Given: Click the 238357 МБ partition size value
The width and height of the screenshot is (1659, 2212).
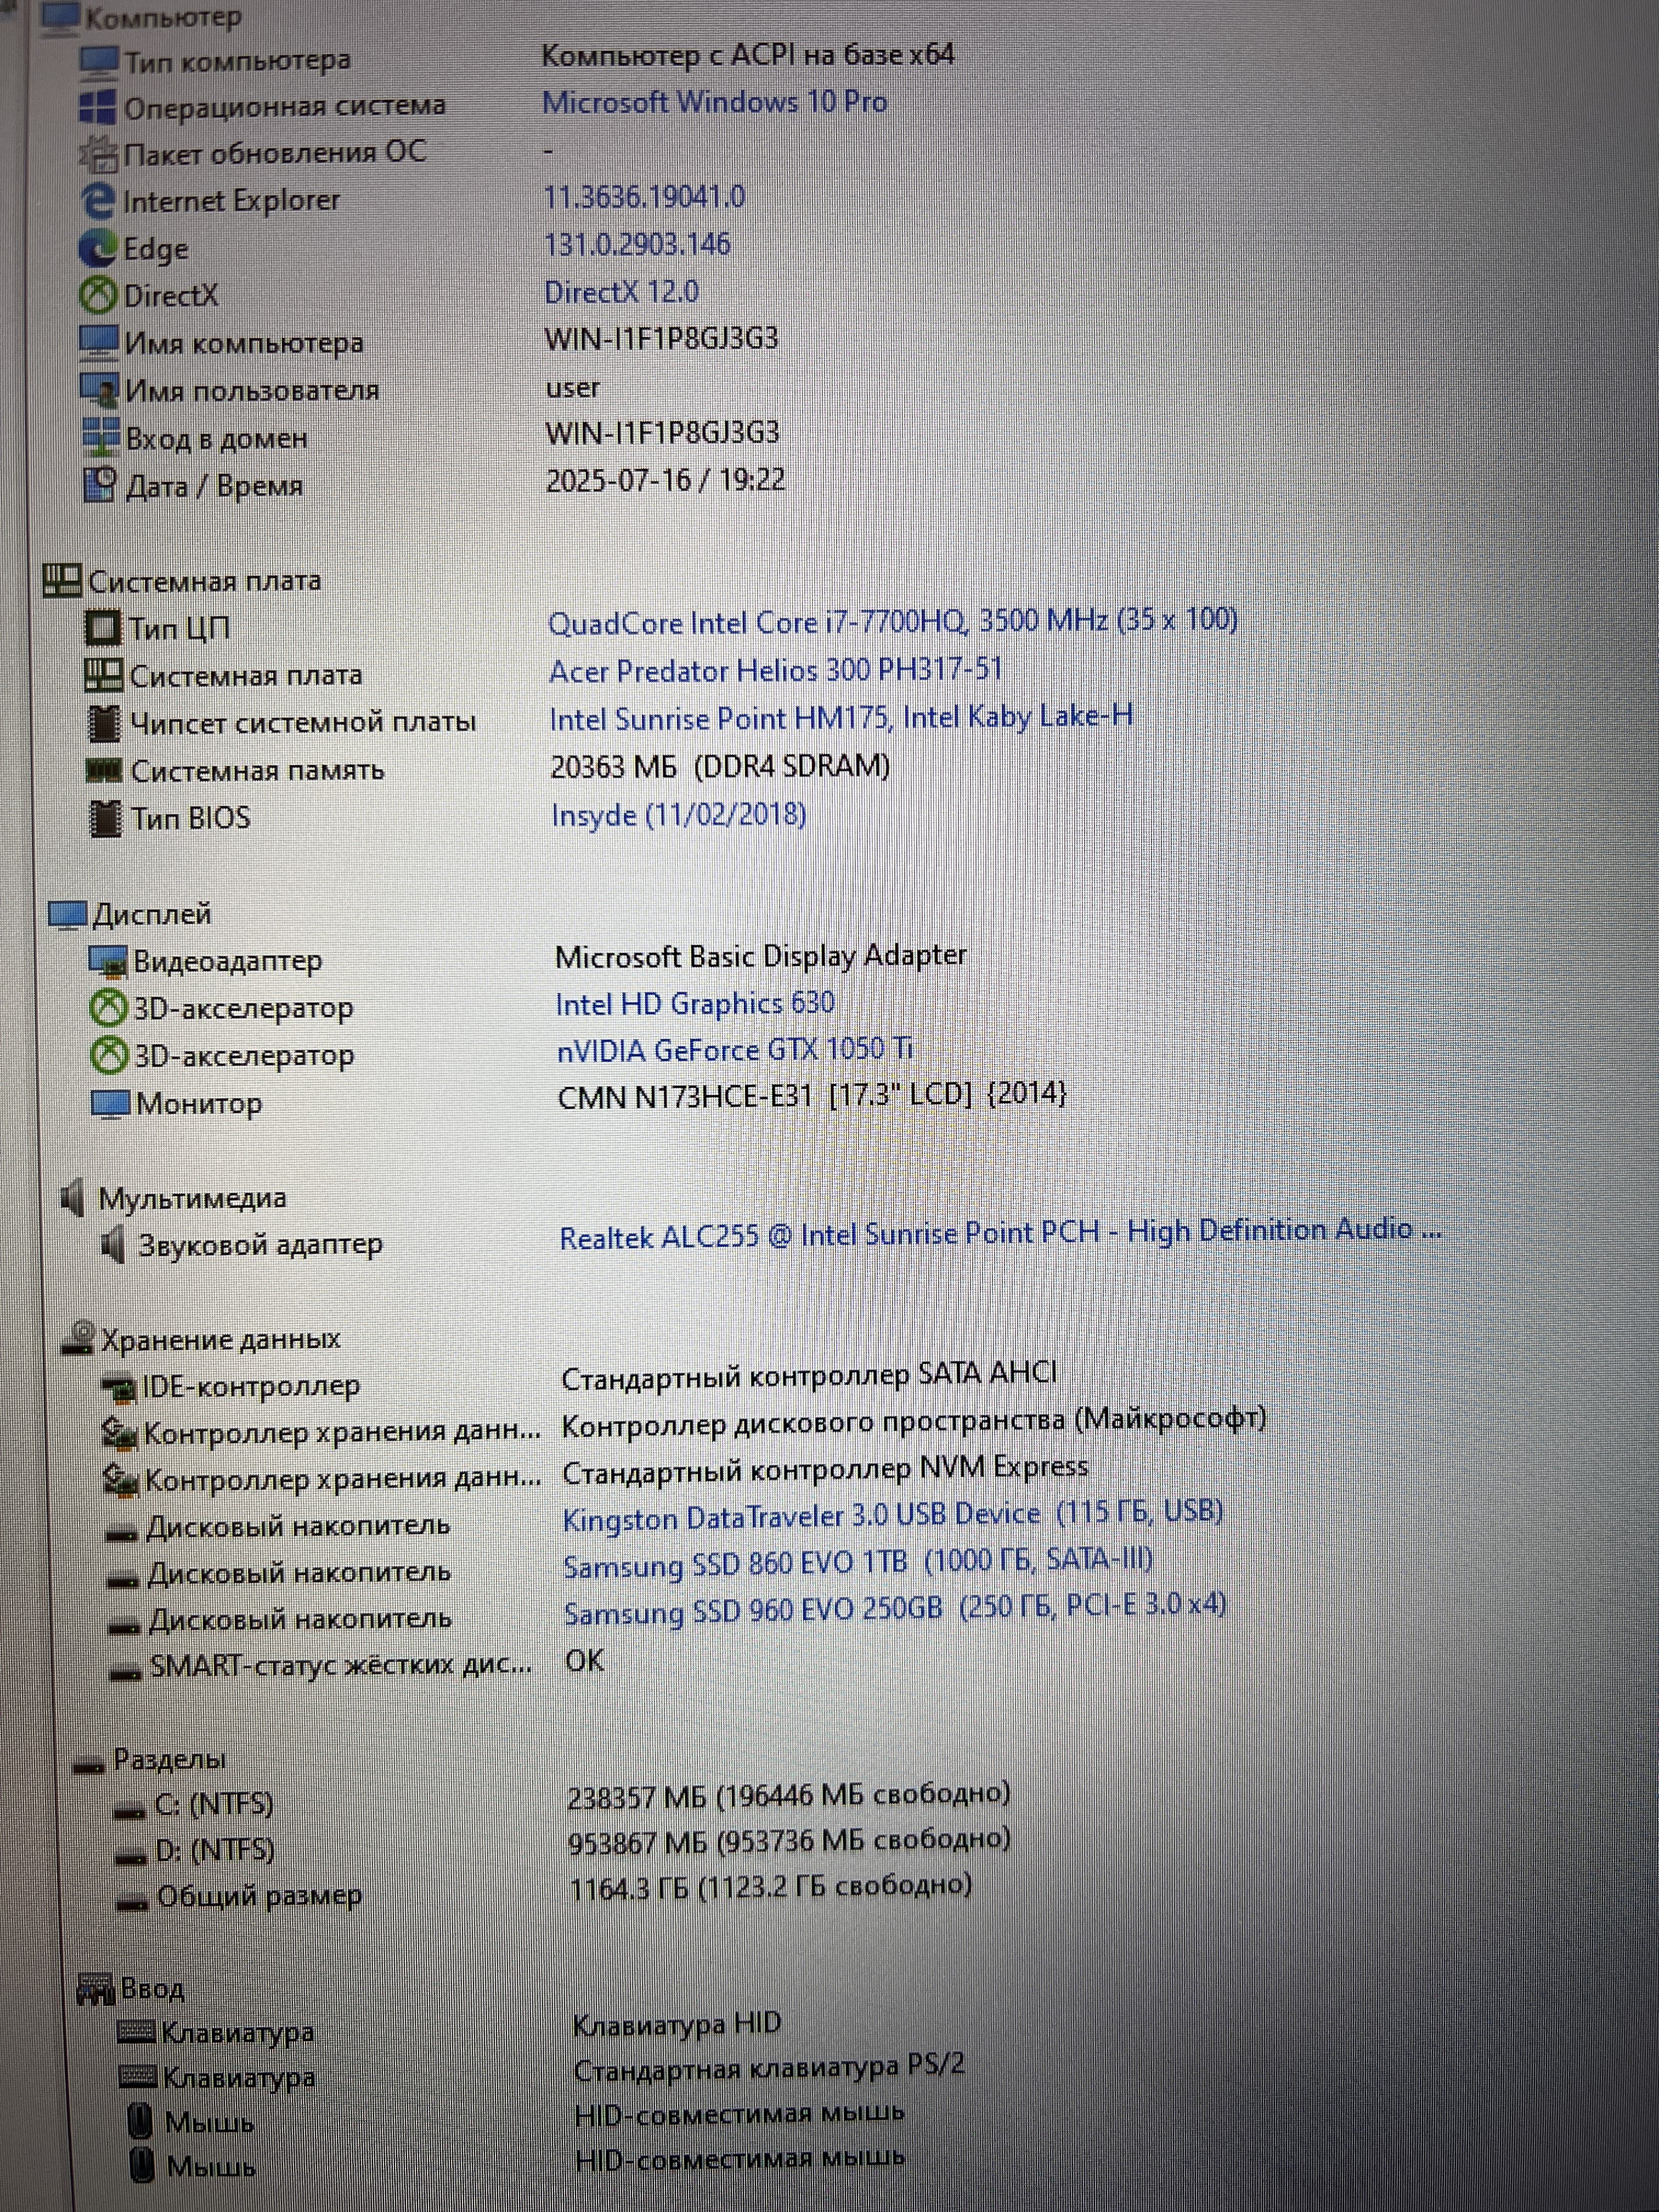Looking at the screenshot, I should [x=788, y=1796].
